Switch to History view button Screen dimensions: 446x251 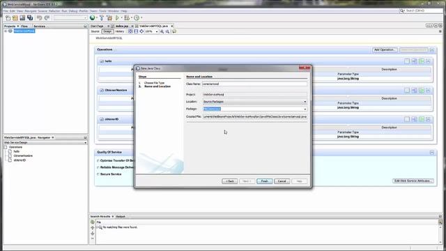[120, 31]
